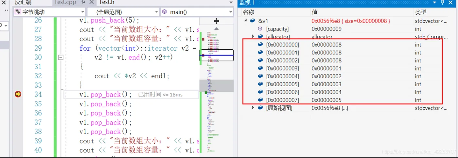Open the 监视 1 window options dropdown
Image resolution: width=458 pixels, height=158 pixels.
(x=435, y=3)
